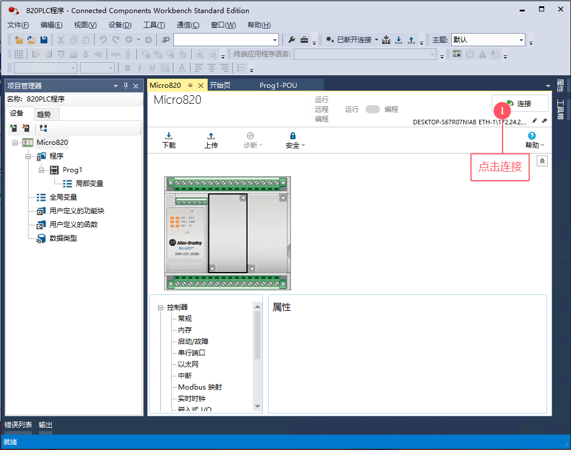Switch to the Prog1-POU tab
The height and width of the screenshot is (450, 571).
278,85
